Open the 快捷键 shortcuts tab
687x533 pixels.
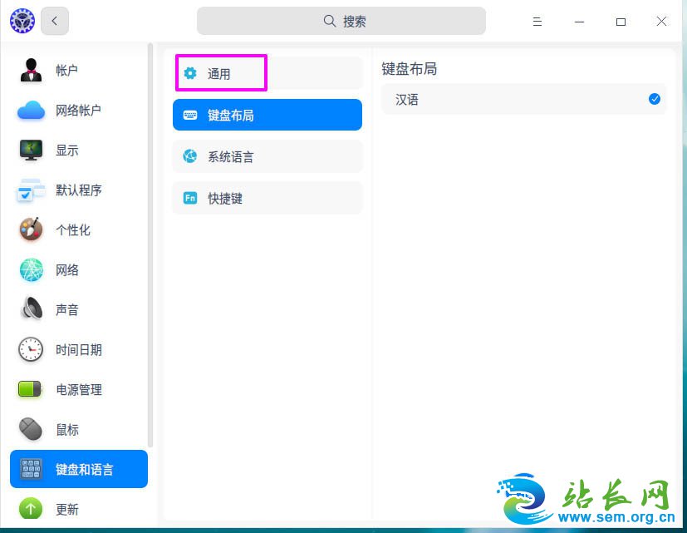(x=267, y=199)
